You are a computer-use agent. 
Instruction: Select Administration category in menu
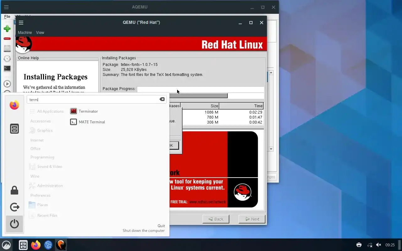coord(46,186)
